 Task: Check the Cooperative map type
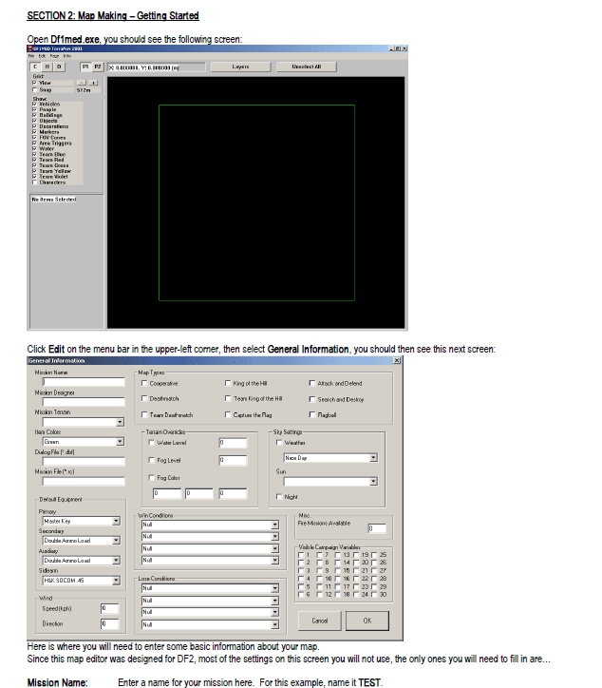(x=144, y=383)
